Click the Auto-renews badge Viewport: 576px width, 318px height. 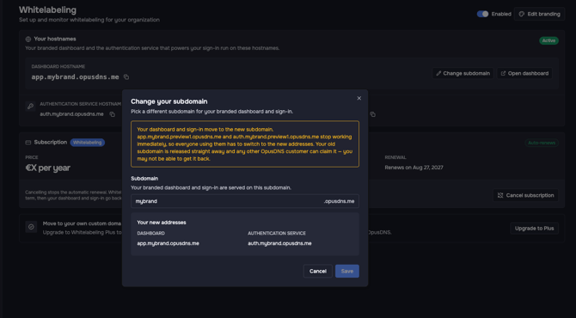coord(542,143)
